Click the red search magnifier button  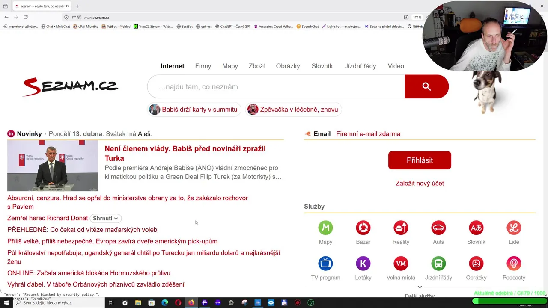point(426,86)
